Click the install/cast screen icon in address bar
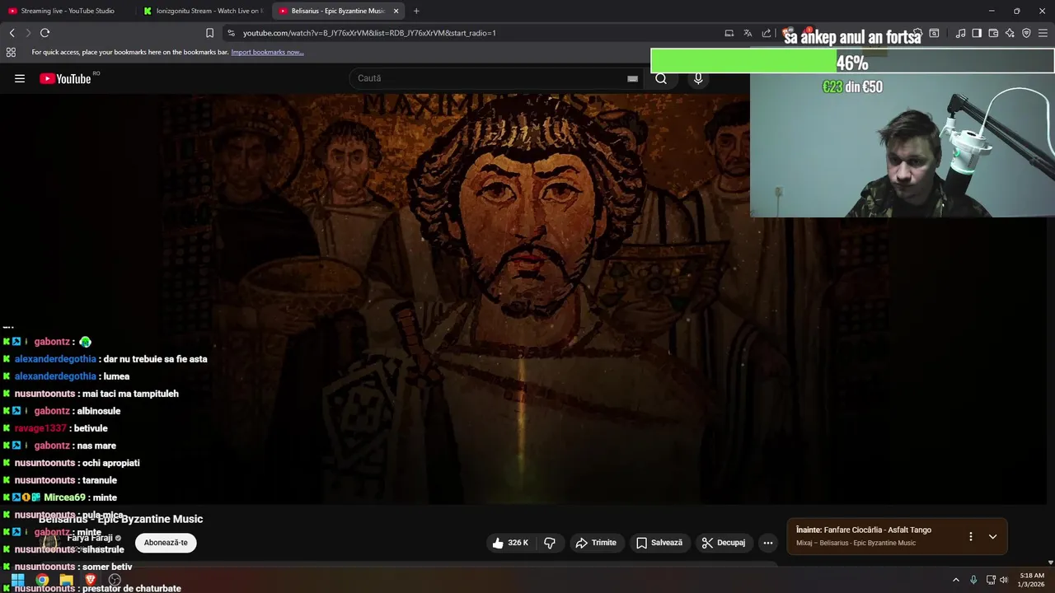The width and height of the screenshot is (1055, 593). tap(729, 33)
